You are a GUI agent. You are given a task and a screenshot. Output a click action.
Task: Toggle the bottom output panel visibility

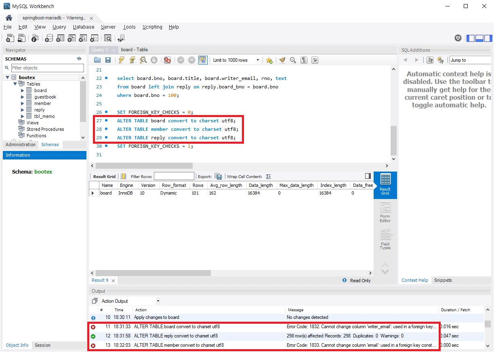click(x=479, y=38)
